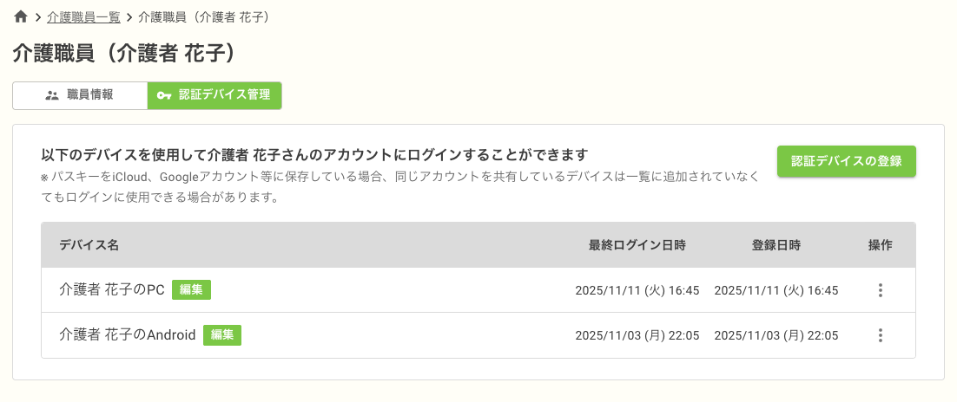Click the people icon on 職員情報 tab
The height and width of the screenshot is (402, 957).
(x=51, y=95)
